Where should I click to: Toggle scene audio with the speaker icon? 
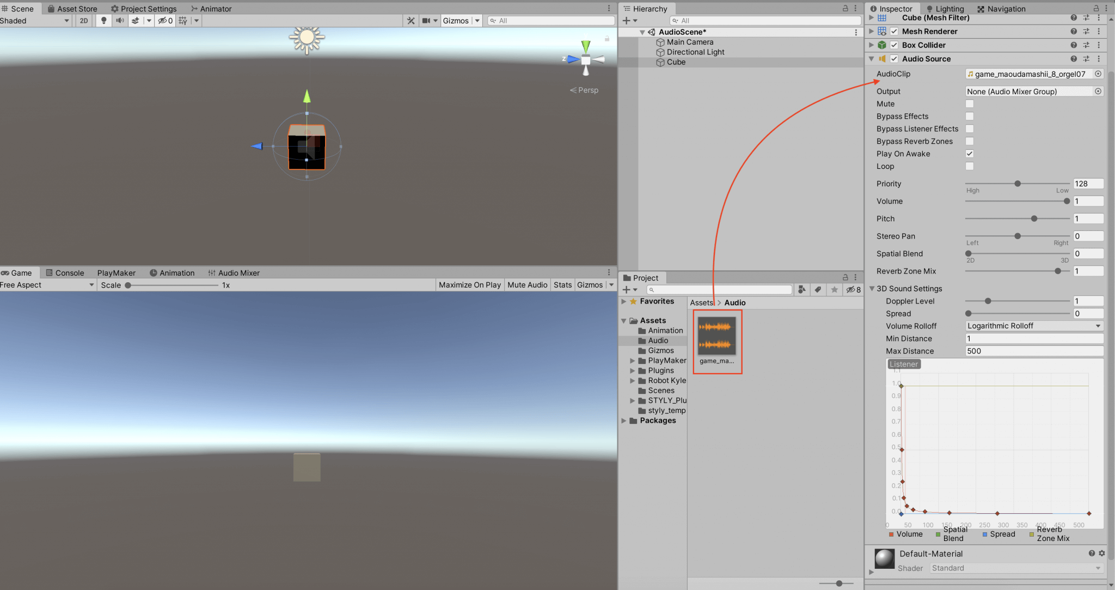click(x=120, y=21)
